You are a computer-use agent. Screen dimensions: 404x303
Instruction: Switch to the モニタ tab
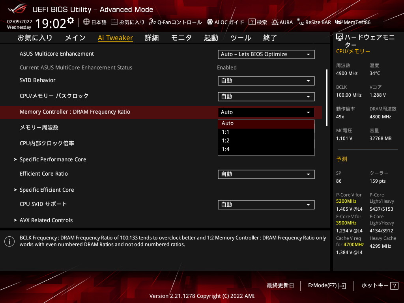181,38
